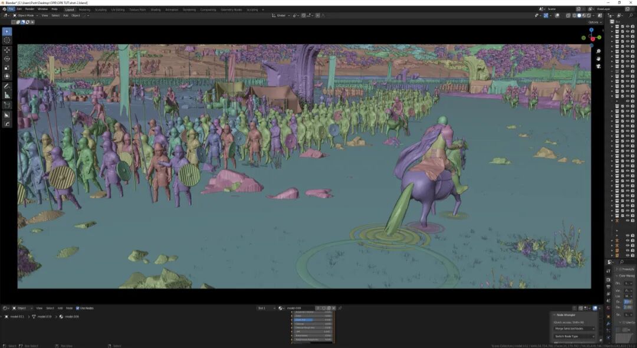The image size is (637, 348).
Task: Add a new workspace with plus button
Action: tap(263, 9)
